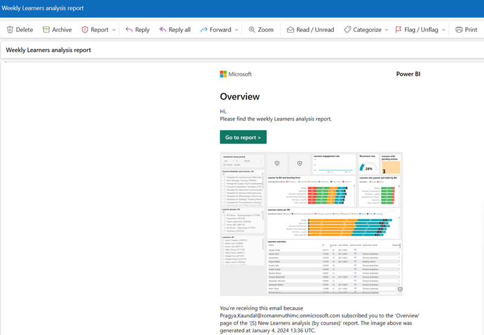
Task: Reply to the email
Action: [137, 30]
